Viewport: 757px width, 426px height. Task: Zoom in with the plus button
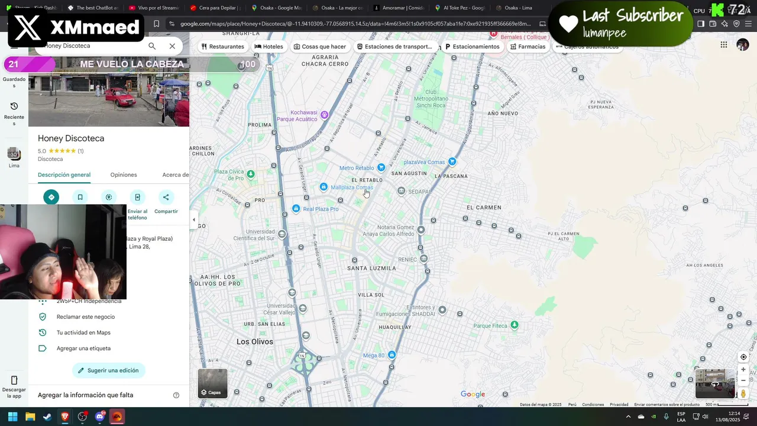point(743,370)
